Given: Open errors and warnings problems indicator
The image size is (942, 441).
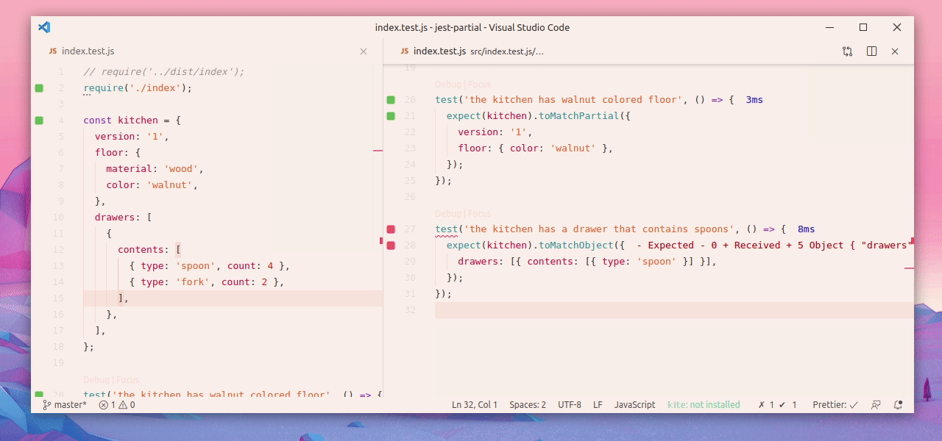Looking at the screenshot, I should [x=117, y=404].
